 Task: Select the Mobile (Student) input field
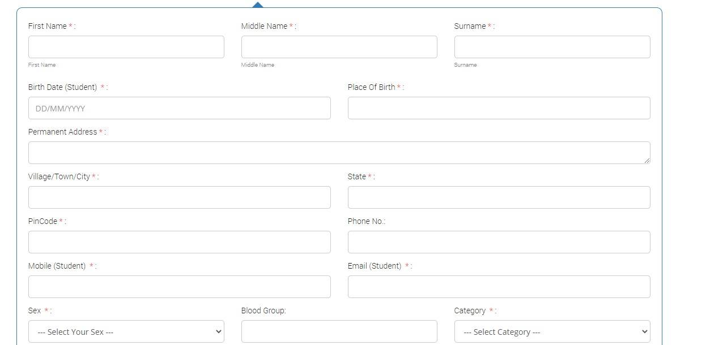tap(179, 287)
